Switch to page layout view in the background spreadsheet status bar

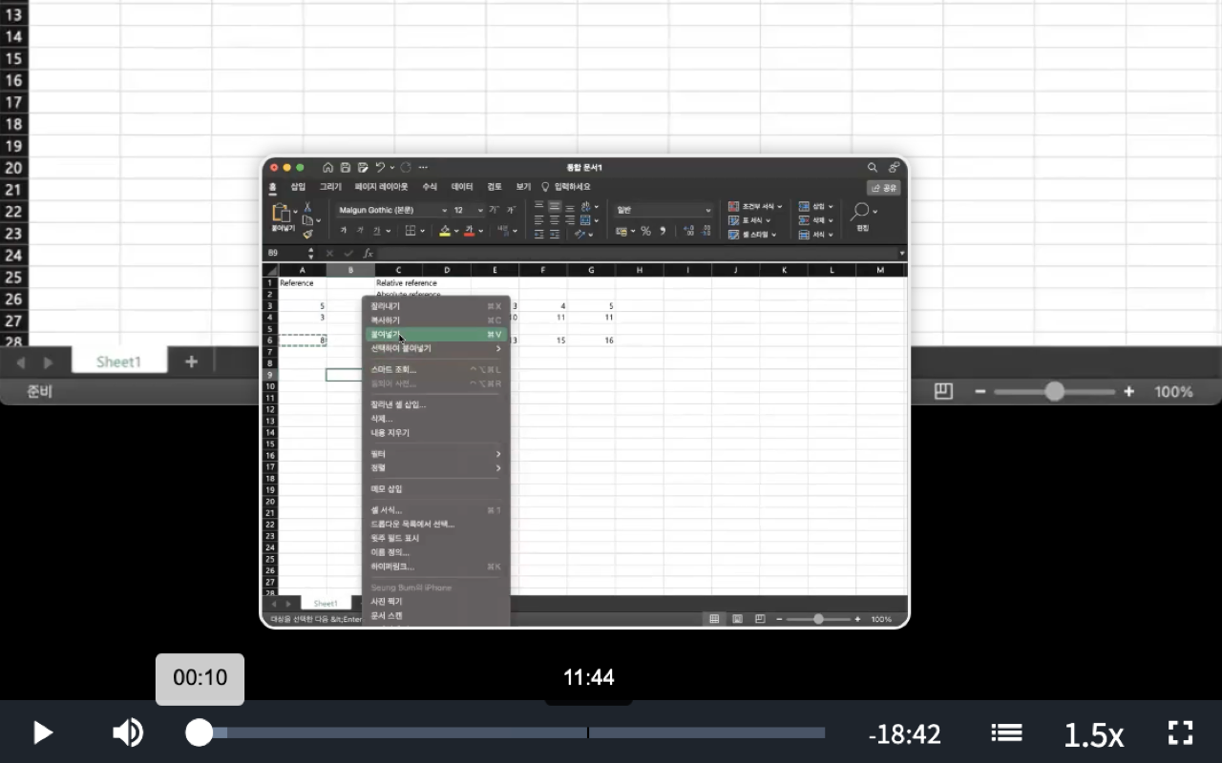(x=943, y=391)
